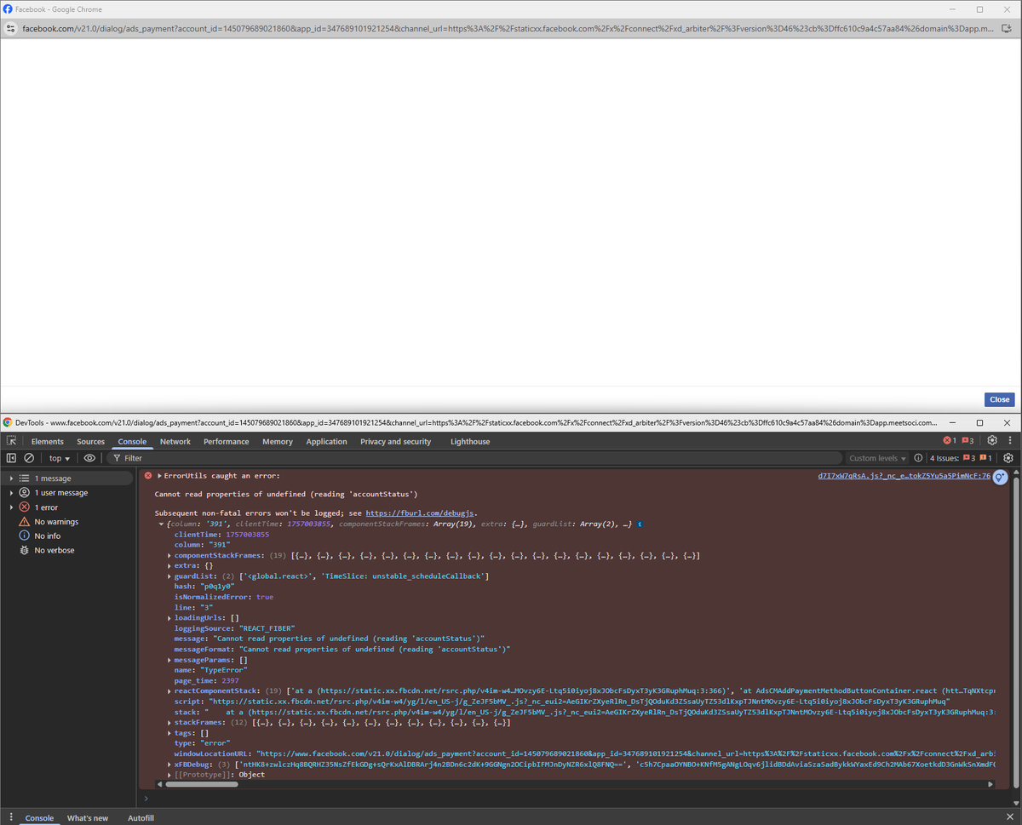Click the blue info badge after guardList preview
The image size is (1022, 825).
point(640,524)
